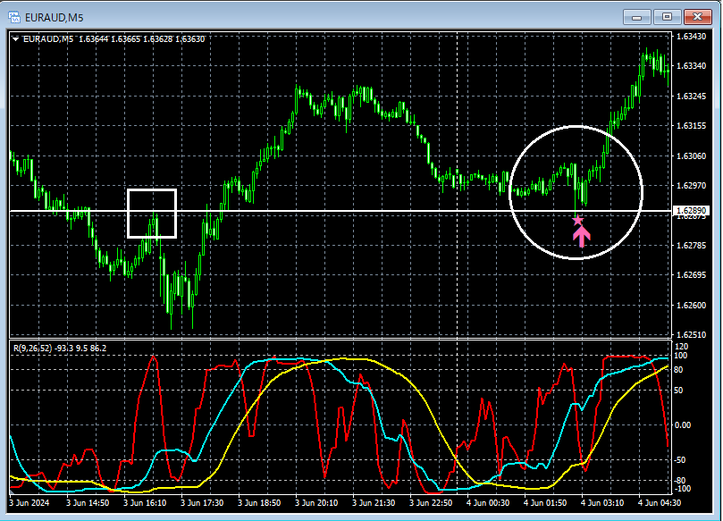Click the EURAUD chart window icon in title bar

[x=14, y=18]
